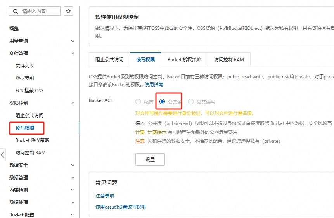Select the 公共读写 radio button

click(x=191, y=102)
